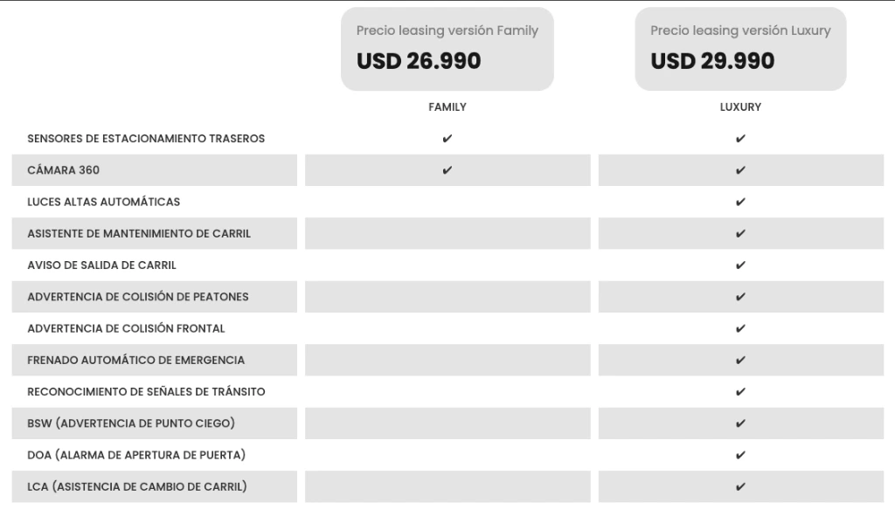Image resolution: width=895 pixels, height=523 pixels.
Task: Click the Reconocimiento de Señales de Tránsito label
Action: point(146,392)
